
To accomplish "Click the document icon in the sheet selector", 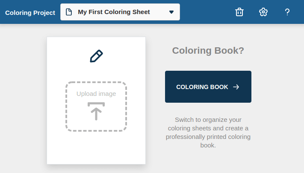I will point(69,12).
